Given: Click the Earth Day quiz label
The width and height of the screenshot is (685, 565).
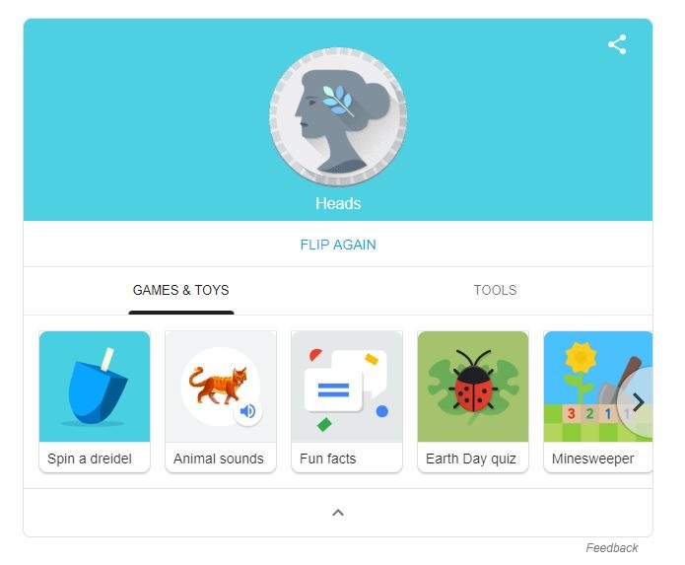Looking at the screenshot, I should [x=471, y=459].
